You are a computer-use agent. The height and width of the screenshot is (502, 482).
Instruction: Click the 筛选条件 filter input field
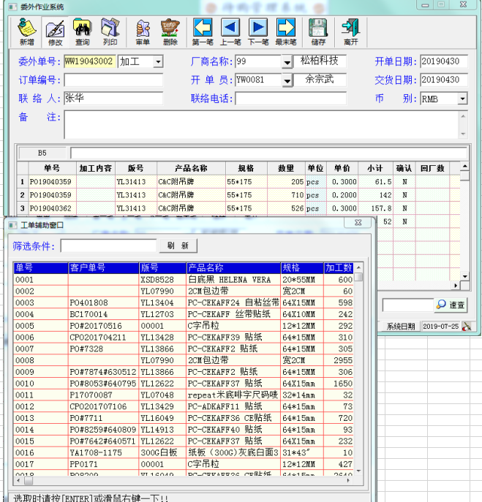(x=108, y=246)
